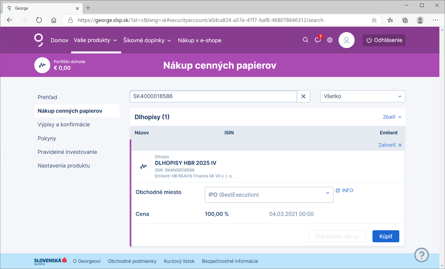This screenshot has height=269, width=445.
Task: Open the INFO link
Action: tap(345, 190)
